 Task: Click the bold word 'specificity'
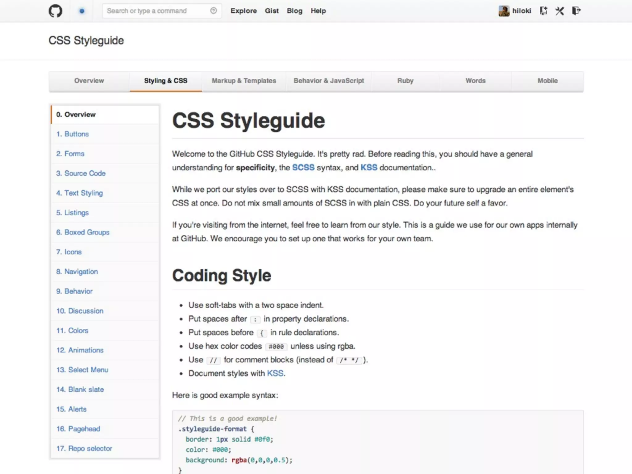255,168
